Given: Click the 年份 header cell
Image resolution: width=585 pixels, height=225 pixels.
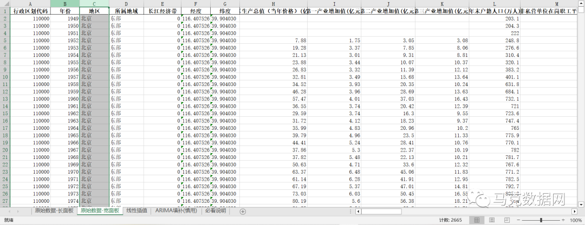Looking at the screenshot, I should click(65, 11).
